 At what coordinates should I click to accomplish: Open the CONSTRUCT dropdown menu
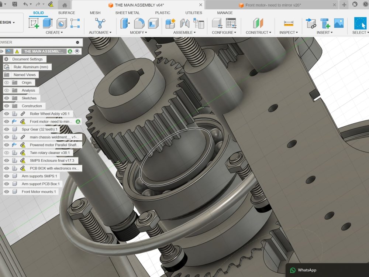coord(258,33)
